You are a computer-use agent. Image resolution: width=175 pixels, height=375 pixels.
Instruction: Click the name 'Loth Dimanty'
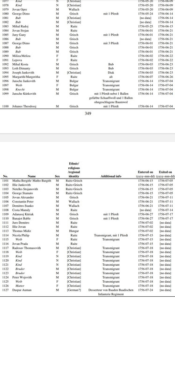(21, 68)
